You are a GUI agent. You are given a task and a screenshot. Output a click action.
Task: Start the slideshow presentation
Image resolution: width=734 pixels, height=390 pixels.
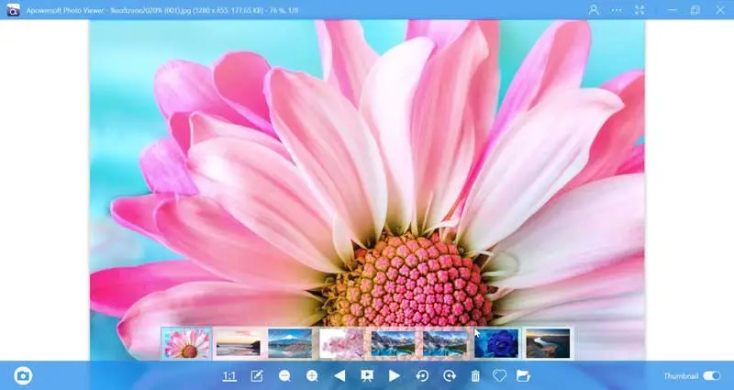click(x=367, y=376)
